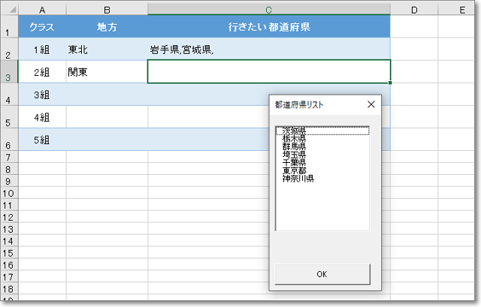
Task: Pick 埼玉県 from the list box
Action: click(294, 155)
